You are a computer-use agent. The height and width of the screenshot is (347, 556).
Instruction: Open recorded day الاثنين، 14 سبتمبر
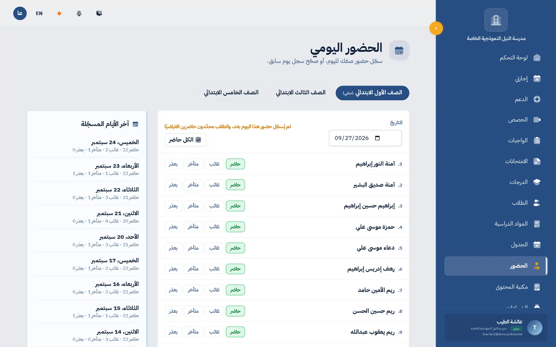click(87, 335)
